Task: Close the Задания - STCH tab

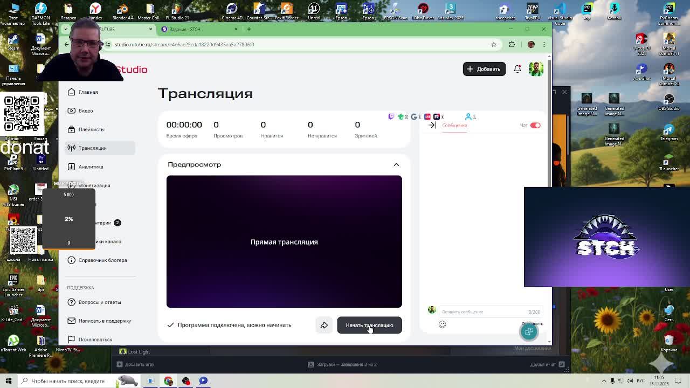Action: click(x=236, y=29)
